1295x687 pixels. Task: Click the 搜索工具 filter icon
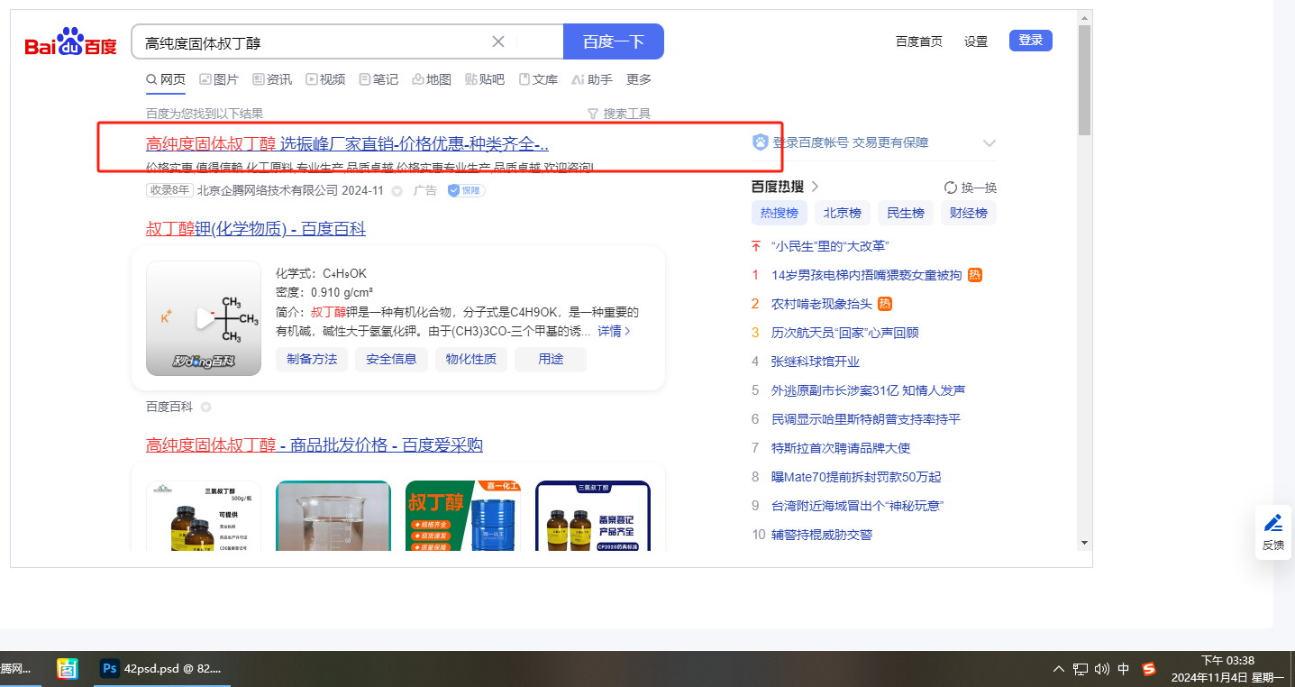(x=592, y=114)
